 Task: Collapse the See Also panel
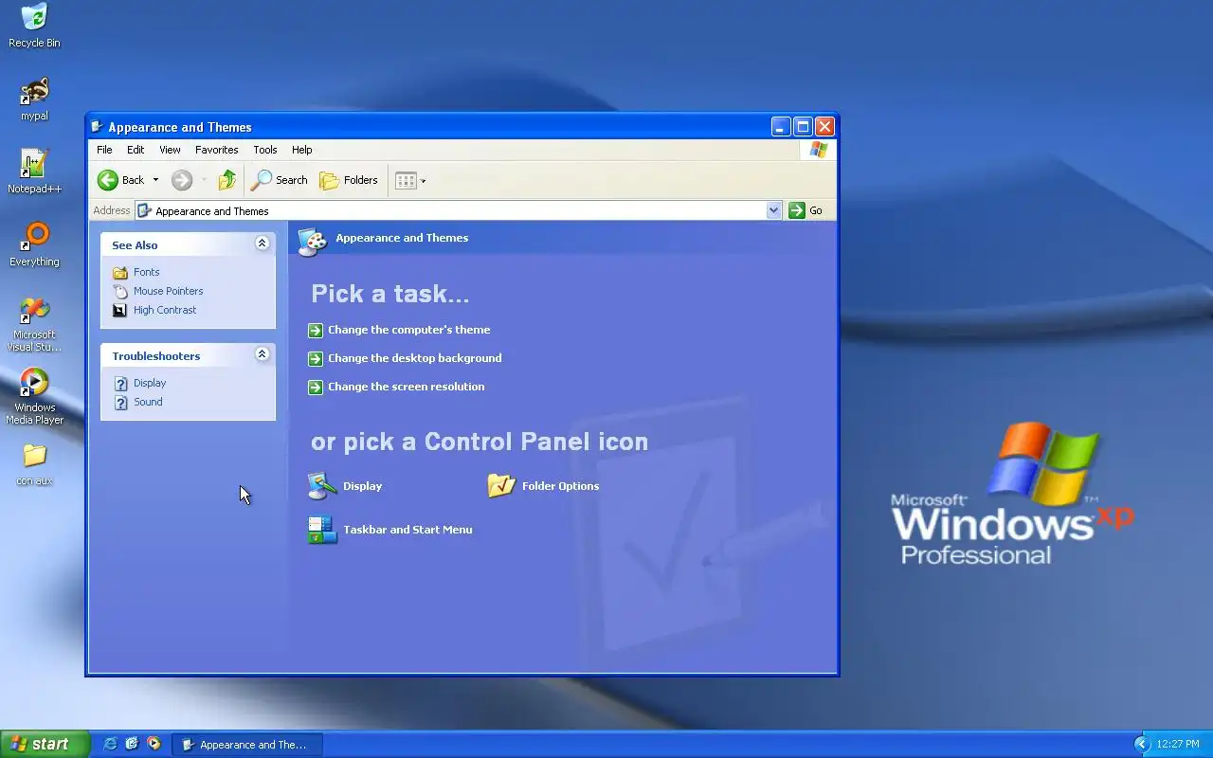click(x=262, y=244)
